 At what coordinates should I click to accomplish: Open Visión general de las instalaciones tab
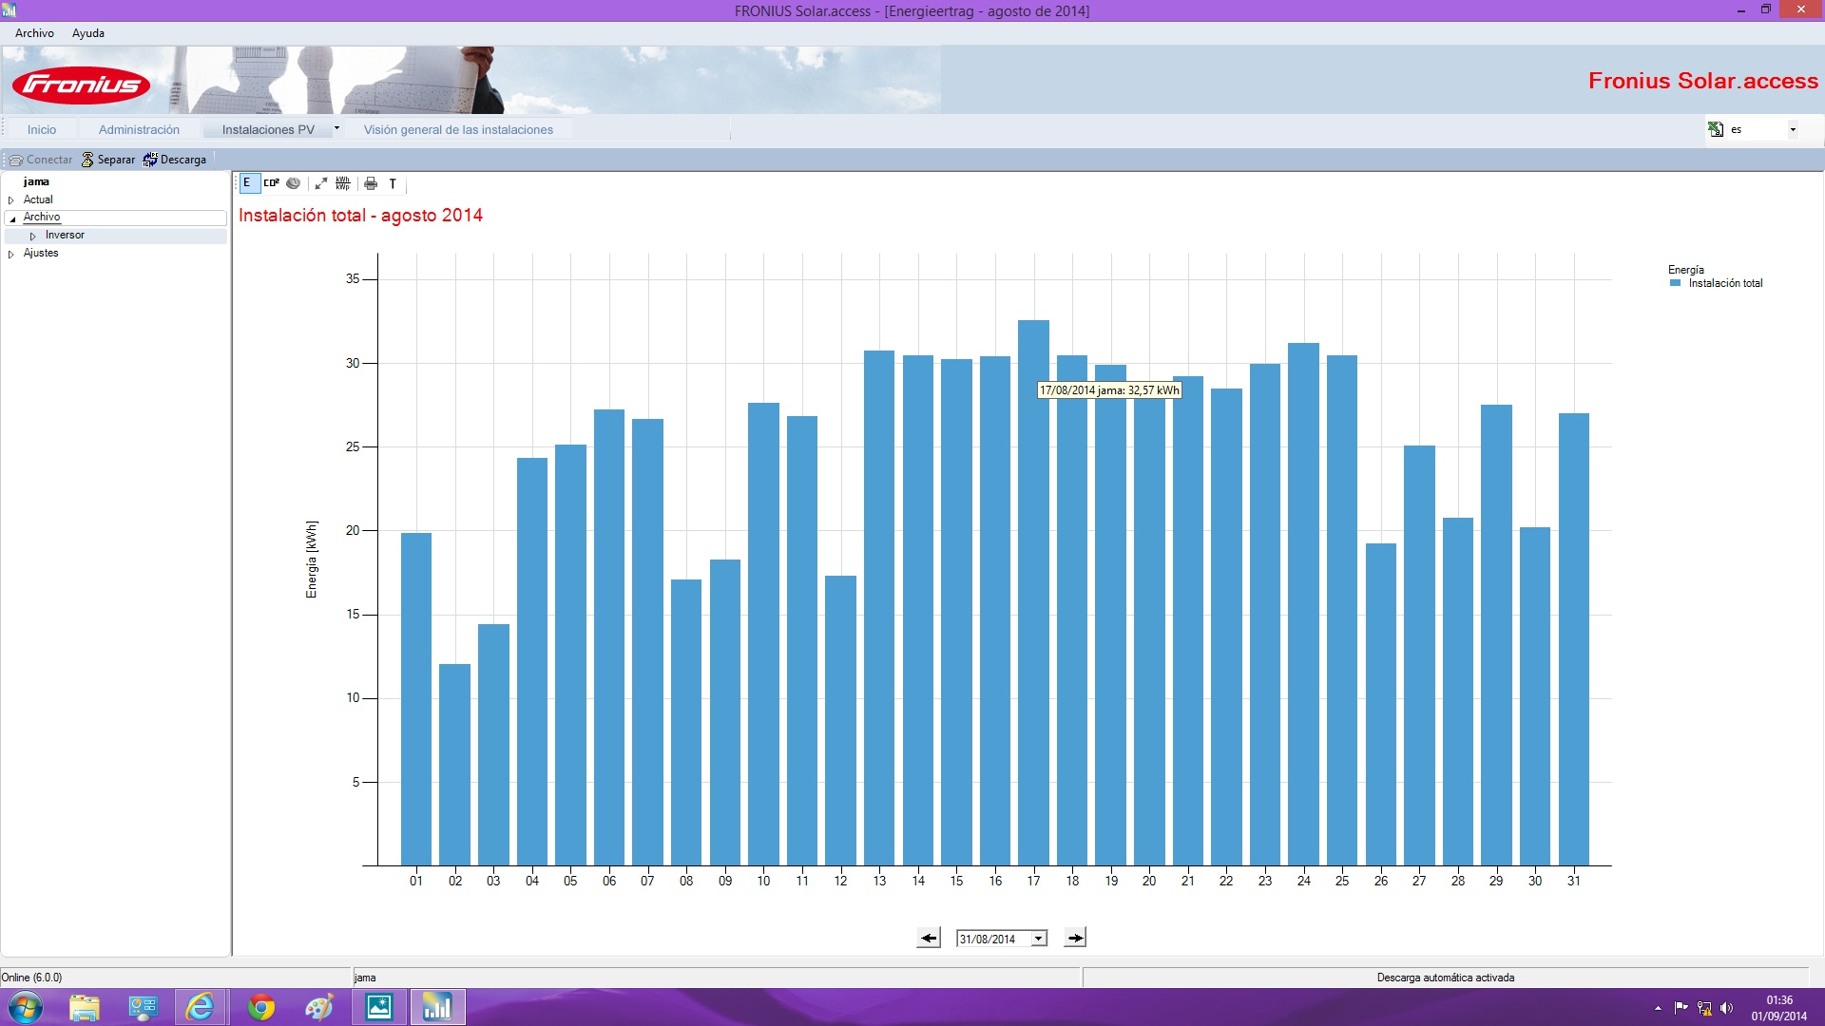tap(458, 129)
